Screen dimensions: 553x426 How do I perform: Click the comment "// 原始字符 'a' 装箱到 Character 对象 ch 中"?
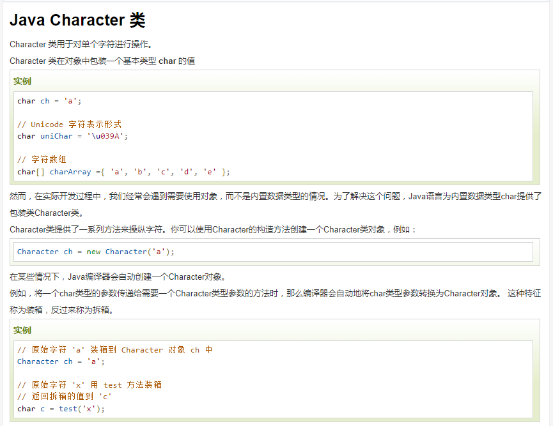[114, 350]
